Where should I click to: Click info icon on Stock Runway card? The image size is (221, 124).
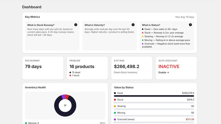(76, 25)
